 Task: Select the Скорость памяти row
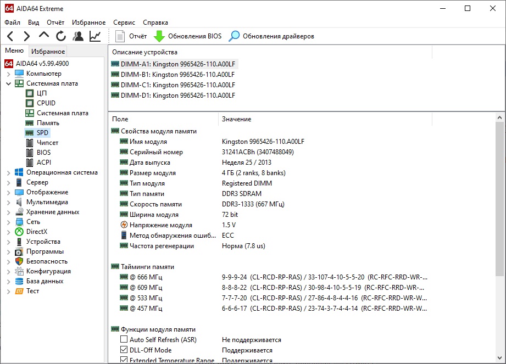270,204
